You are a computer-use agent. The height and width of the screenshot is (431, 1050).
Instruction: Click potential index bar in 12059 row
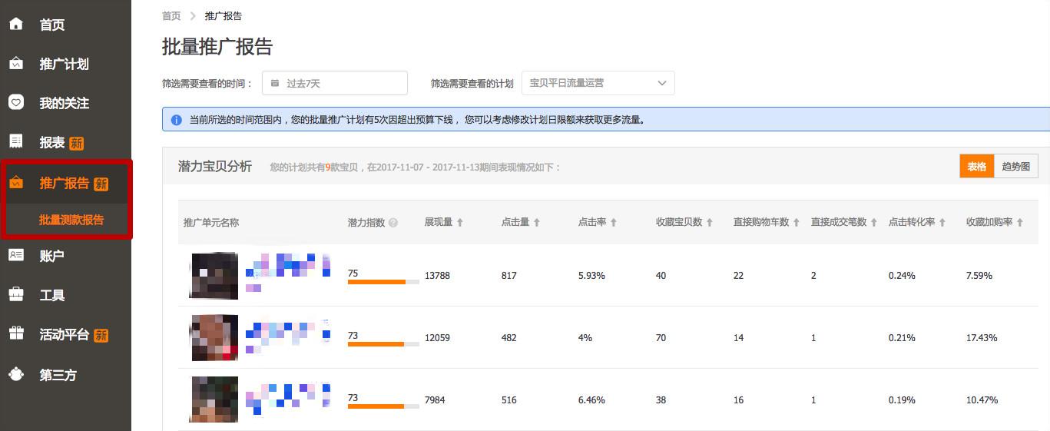pos(383,344)
